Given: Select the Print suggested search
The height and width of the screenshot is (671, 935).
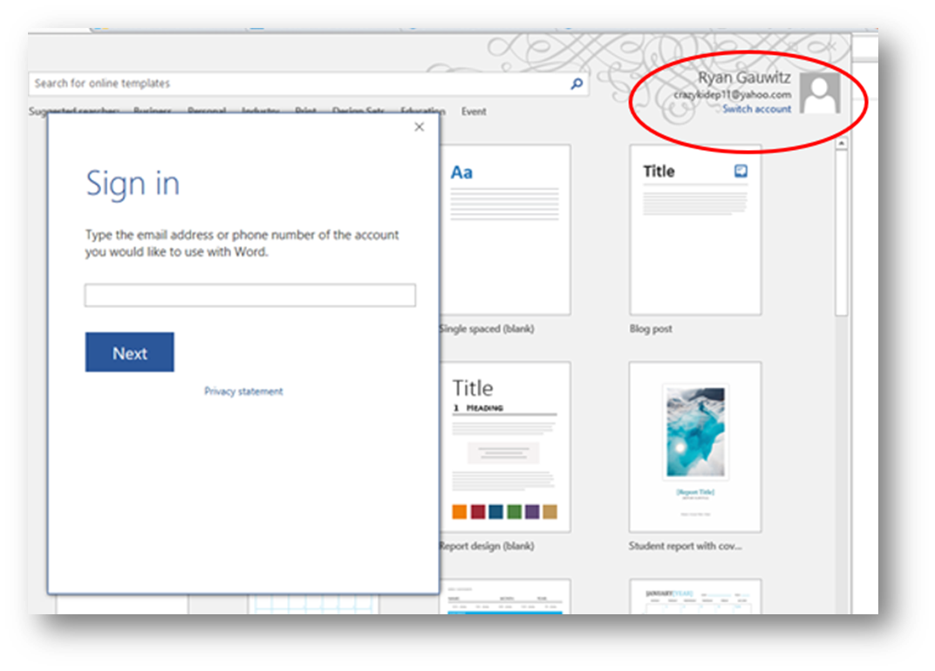Looking at the screenshot, I should [x=305, y=112].
